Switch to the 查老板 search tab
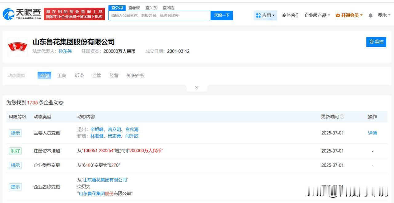Screen dimensions: 394x203 134,8
